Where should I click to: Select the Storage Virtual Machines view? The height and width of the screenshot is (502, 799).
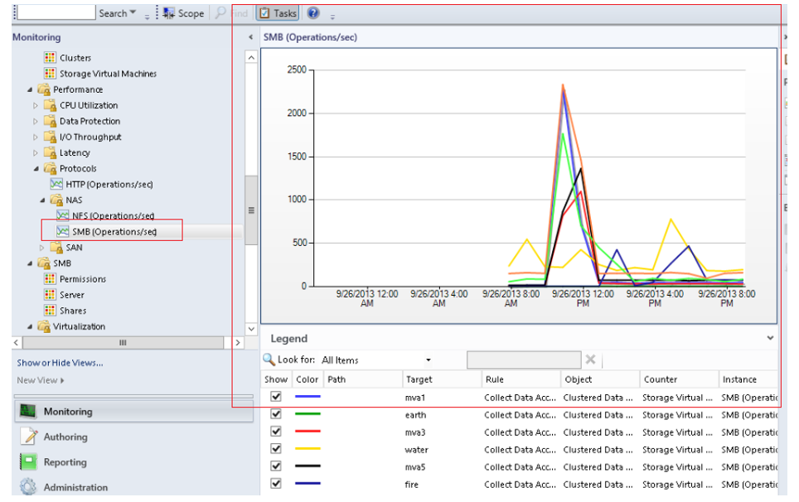[107, 74]
